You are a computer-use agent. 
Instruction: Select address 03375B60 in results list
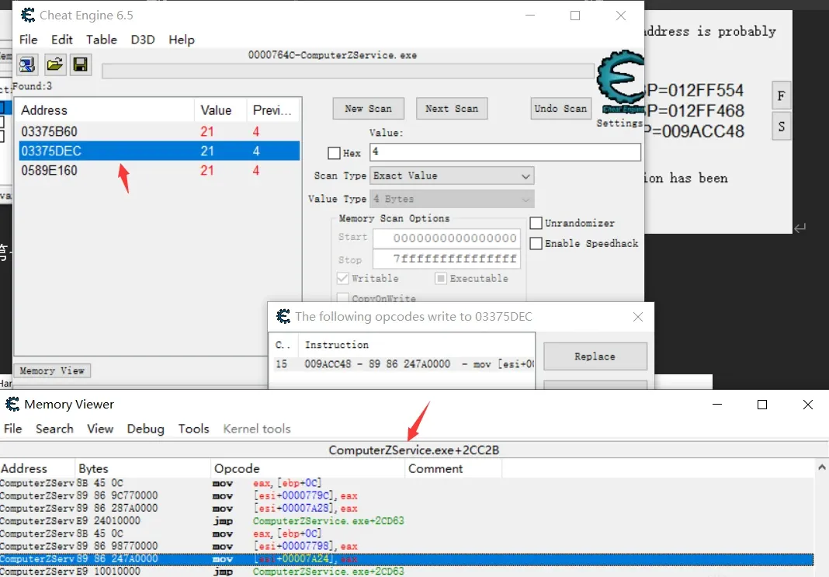[x=159, y=131]
